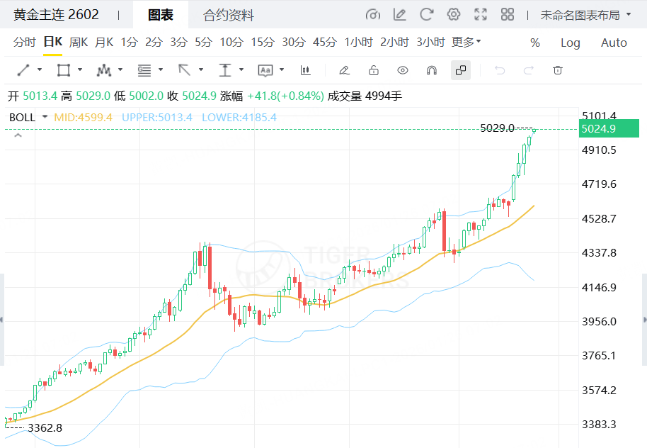Refresh the chart with the reload icon
Screen dimensions: 647x448
pos(426,15)
